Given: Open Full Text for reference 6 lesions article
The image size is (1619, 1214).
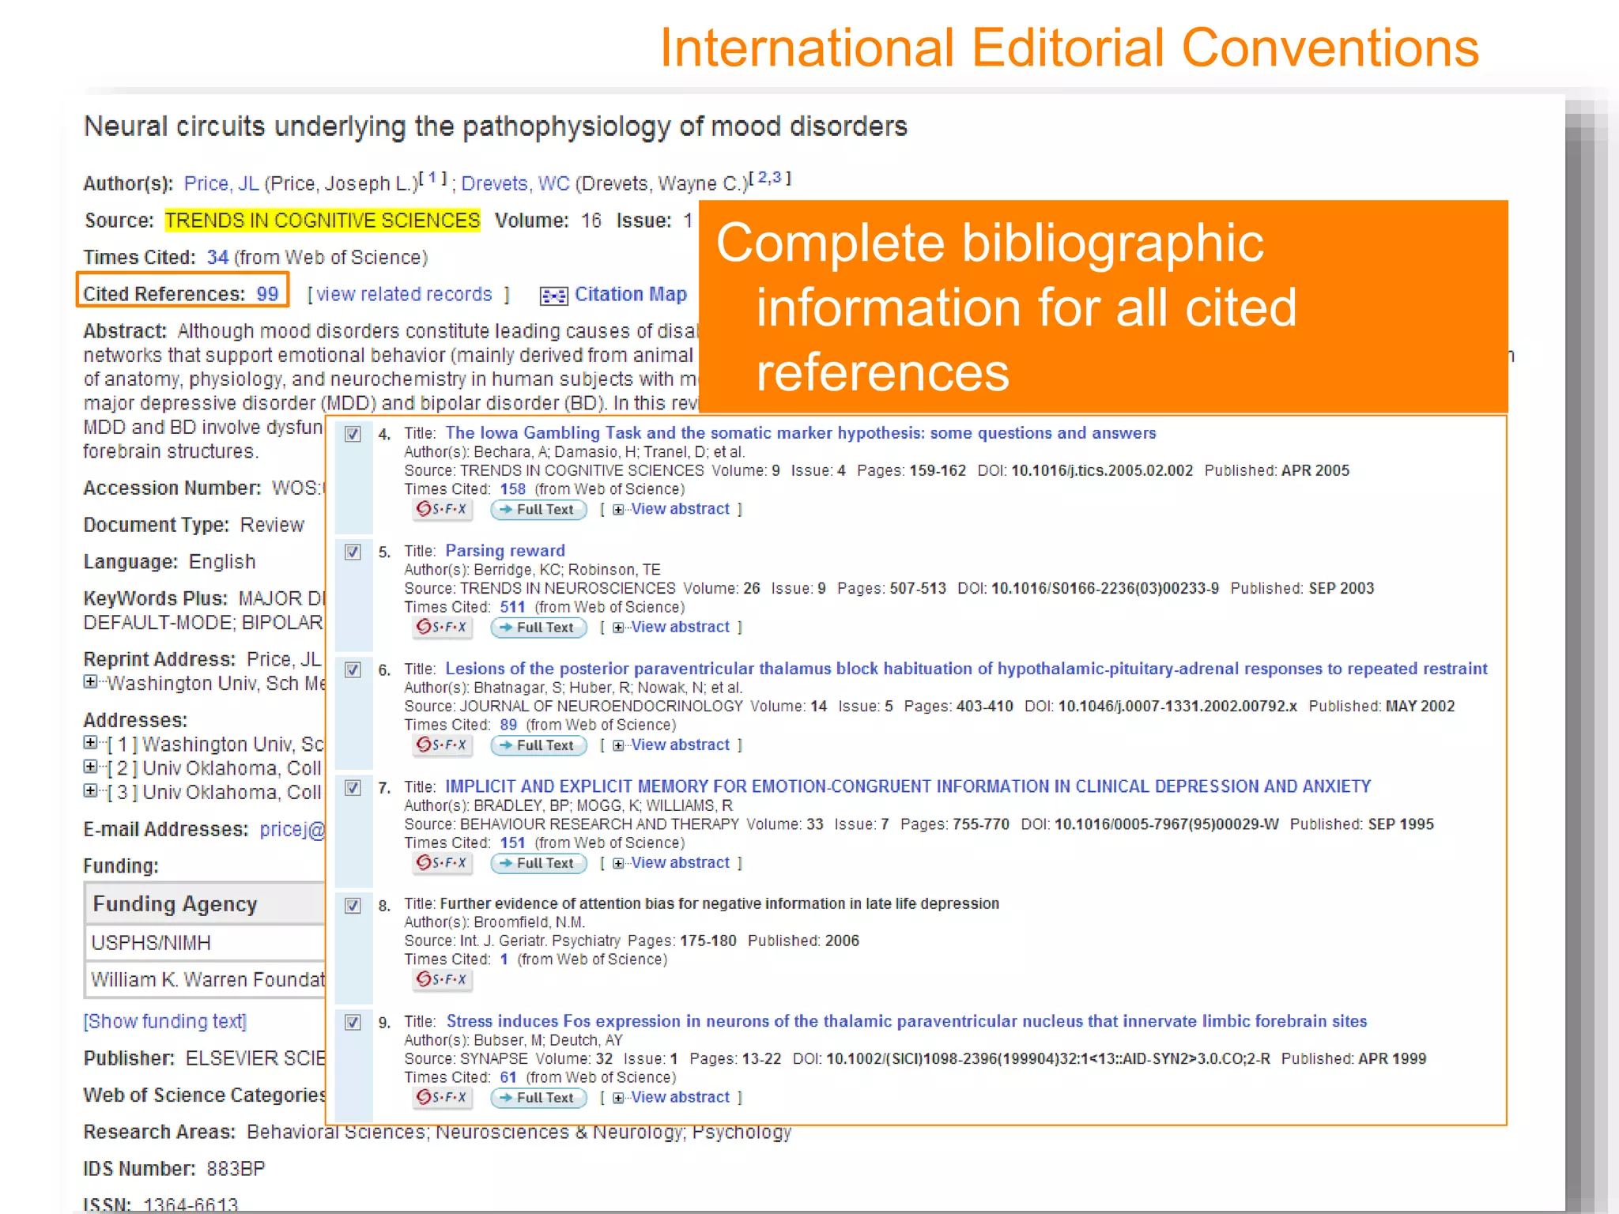Looking at the screenshot, I should (538, 745).
